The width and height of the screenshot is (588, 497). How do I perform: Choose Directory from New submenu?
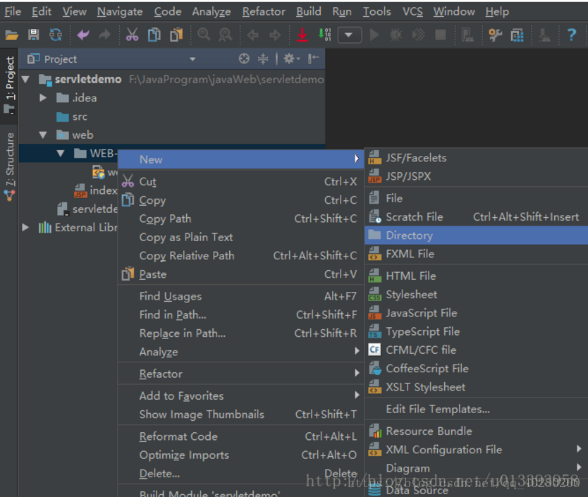pyautogui.click(x=476, y=235)
